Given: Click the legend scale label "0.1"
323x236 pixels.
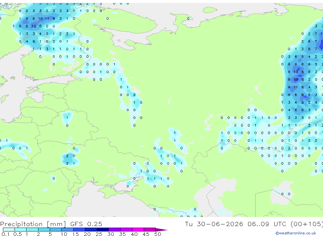Looking at the screenshot, I should (5, 234).
